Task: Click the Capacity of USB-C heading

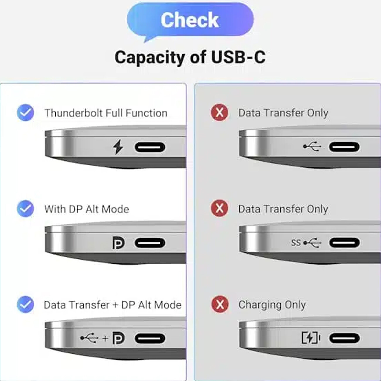Action: pyautogui.click(x=190, y=57)
